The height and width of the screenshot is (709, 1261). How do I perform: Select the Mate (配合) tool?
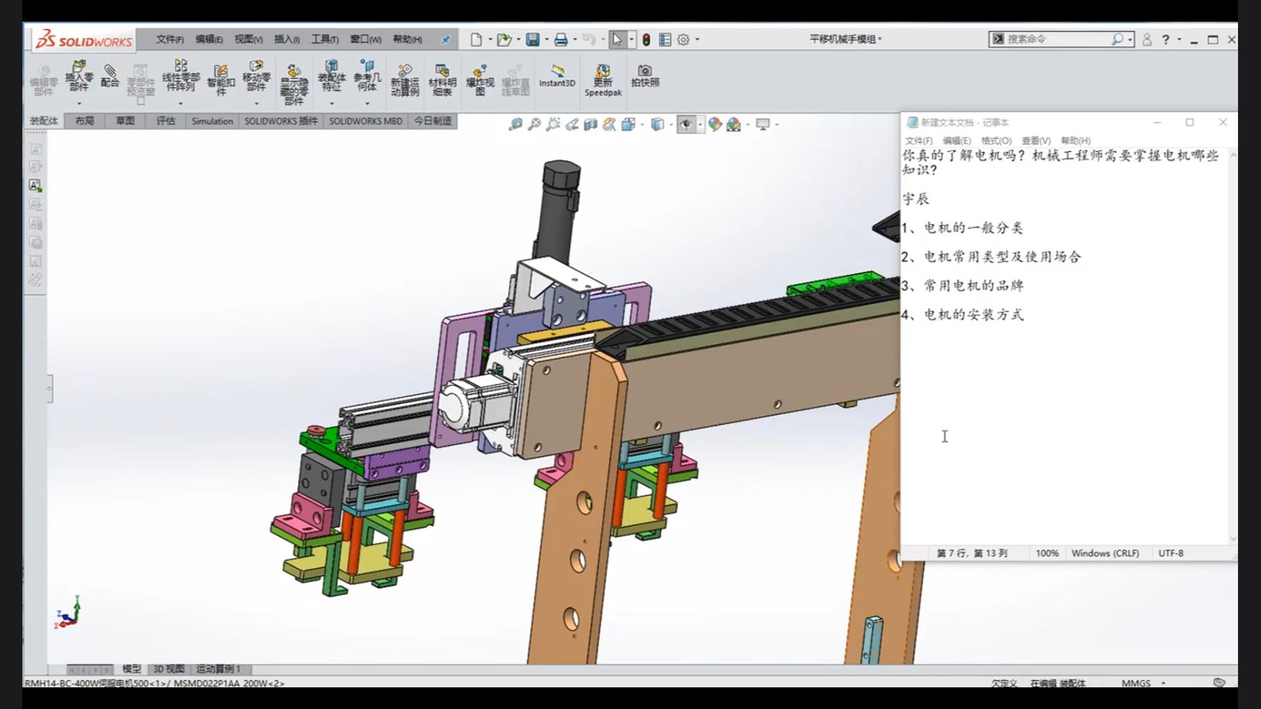(x=110, y=76)
